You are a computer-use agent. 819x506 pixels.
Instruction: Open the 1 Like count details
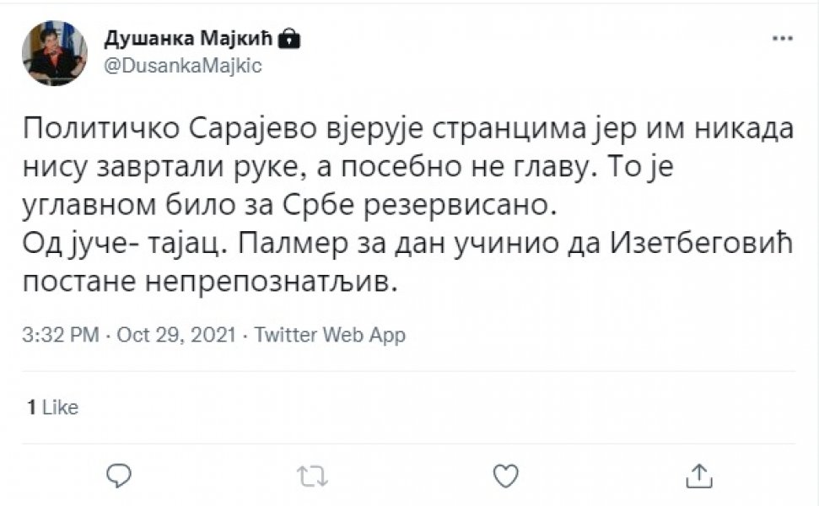coord(53,406)
